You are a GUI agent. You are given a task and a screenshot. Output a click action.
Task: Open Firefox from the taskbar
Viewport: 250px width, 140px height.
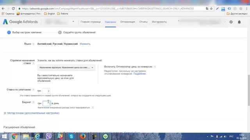pos(83,136)
